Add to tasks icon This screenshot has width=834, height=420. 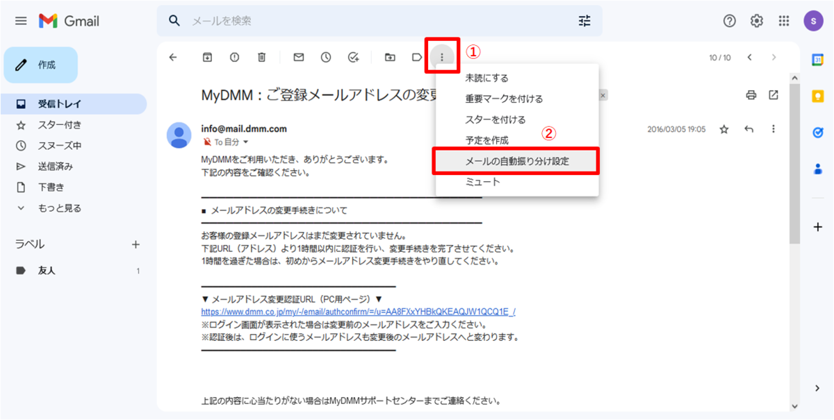(x=354, y=58)
